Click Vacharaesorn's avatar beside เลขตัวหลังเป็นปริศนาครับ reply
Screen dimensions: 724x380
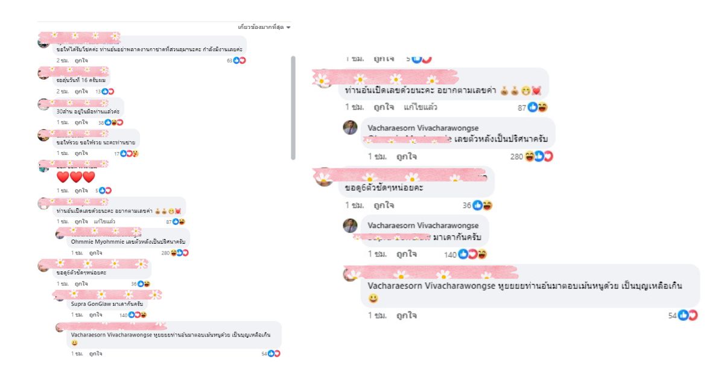pos(350,128)
